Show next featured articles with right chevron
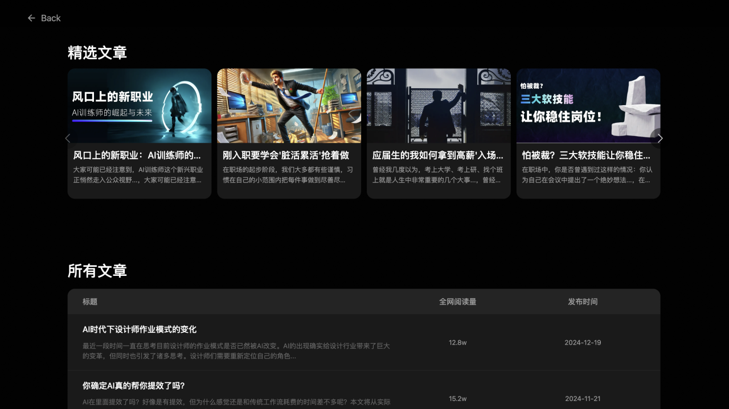The image size is (729, 409). pyautogui.click(x=660, y=138)
